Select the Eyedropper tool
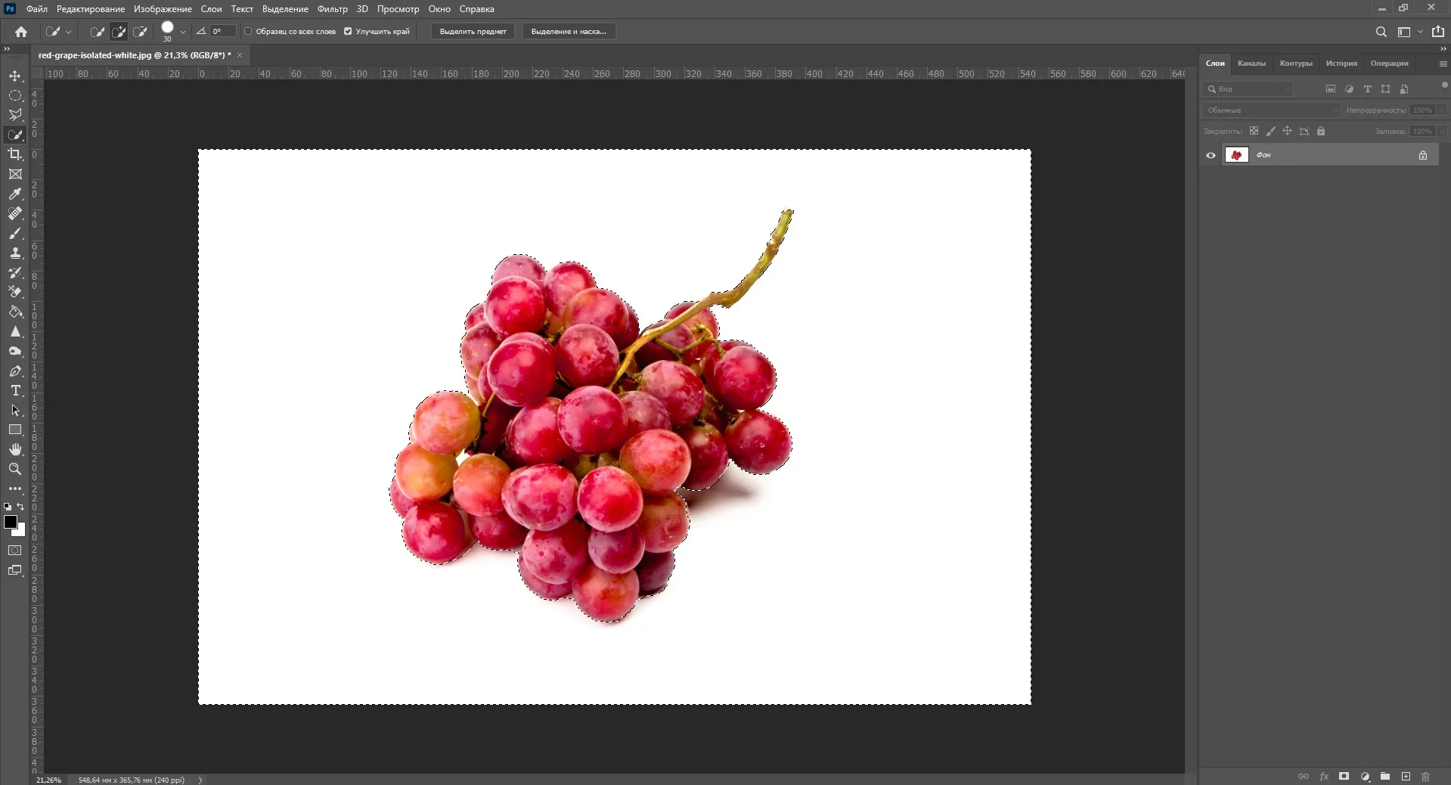The image size is (1451, 785). 15,194
